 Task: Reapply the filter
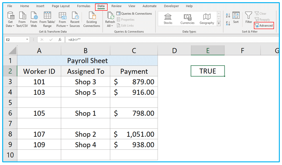pos(262,20)
